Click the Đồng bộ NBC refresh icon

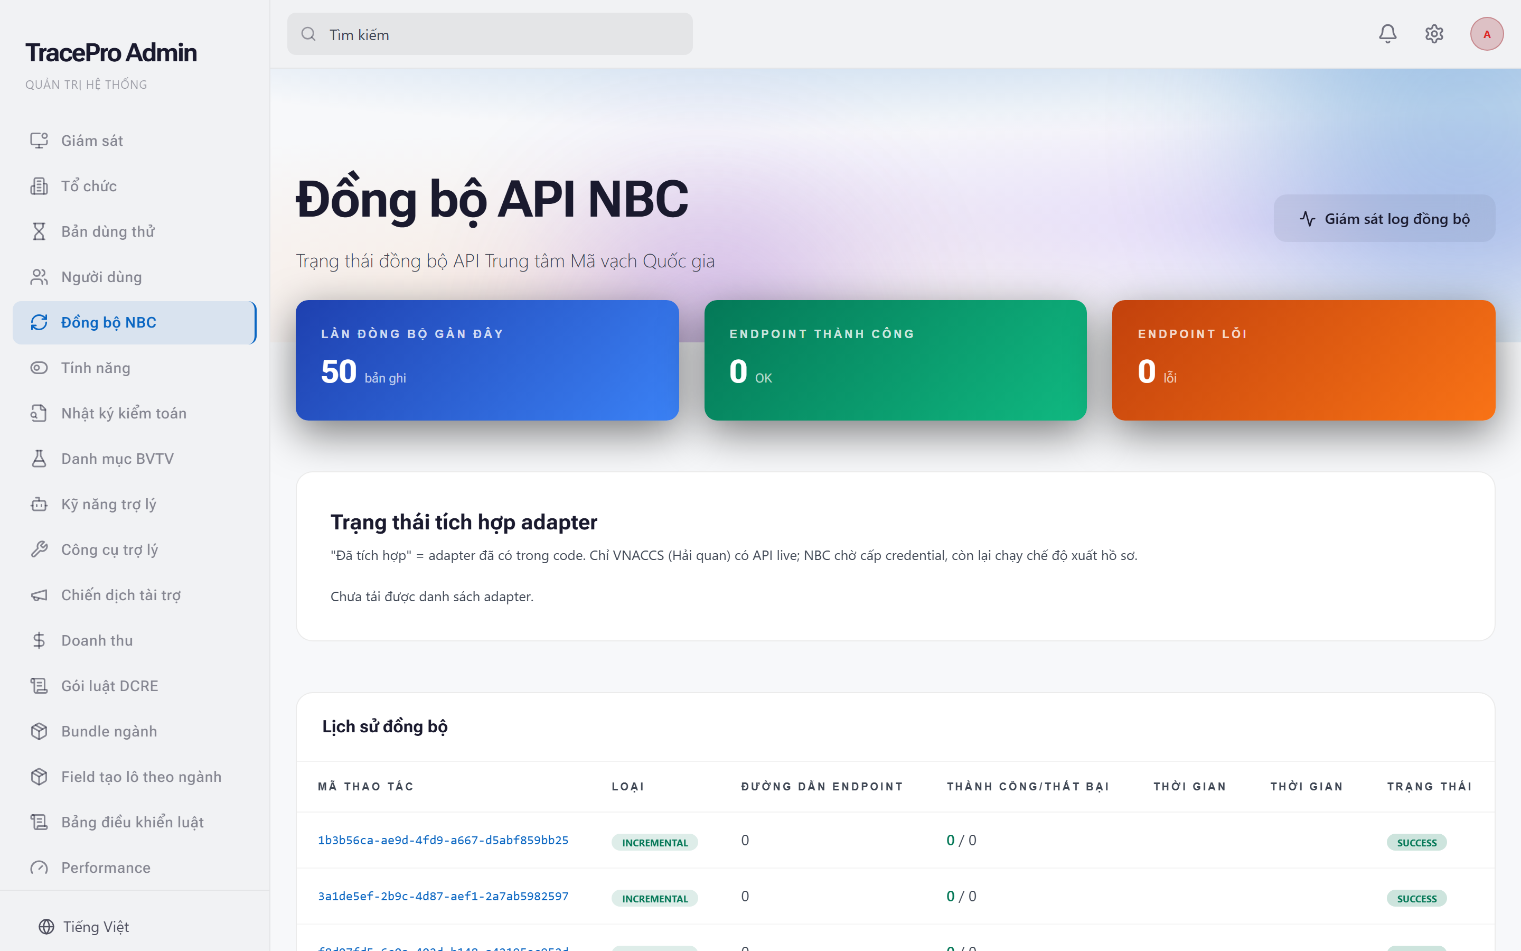click(x=39, y=322)
